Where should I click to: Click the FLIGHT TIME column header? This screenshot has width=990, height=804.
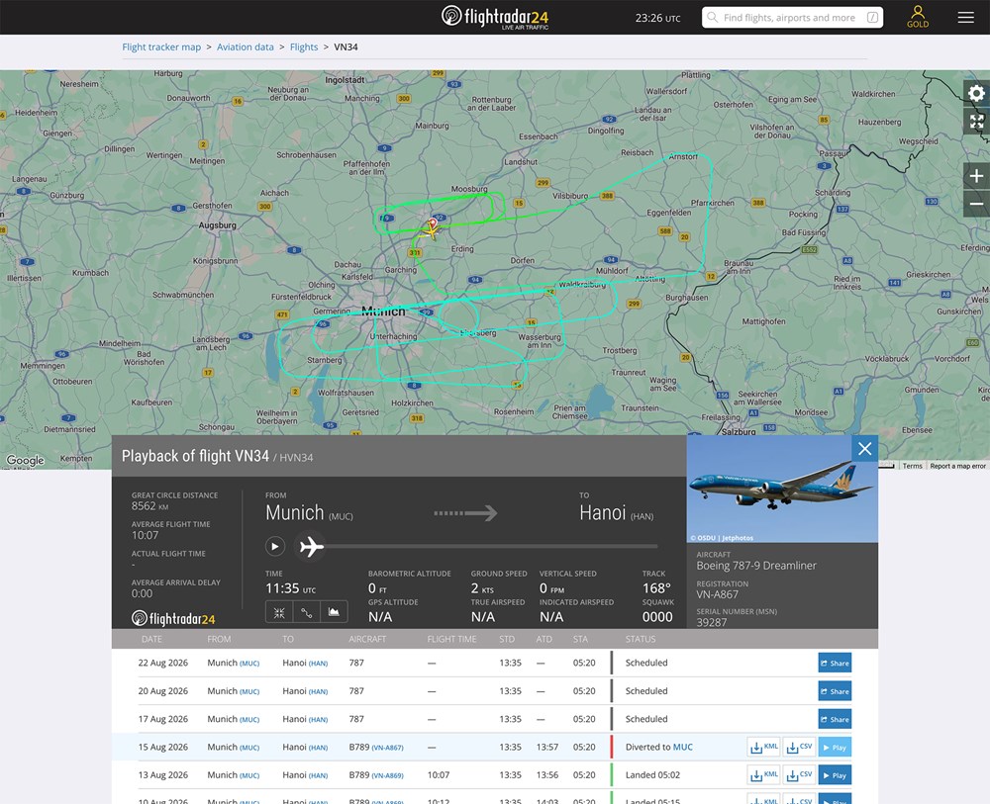(x=451, y=639)
